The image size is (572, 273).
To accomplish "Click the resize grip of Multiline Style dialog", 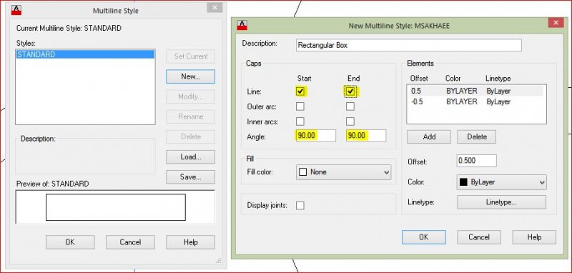I will click(x=219, y=260).
